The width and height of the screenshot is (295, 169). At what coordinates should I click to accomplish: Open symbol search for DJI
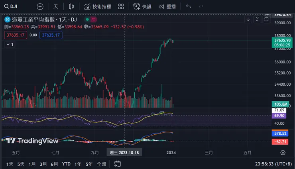tap(11, 6)
